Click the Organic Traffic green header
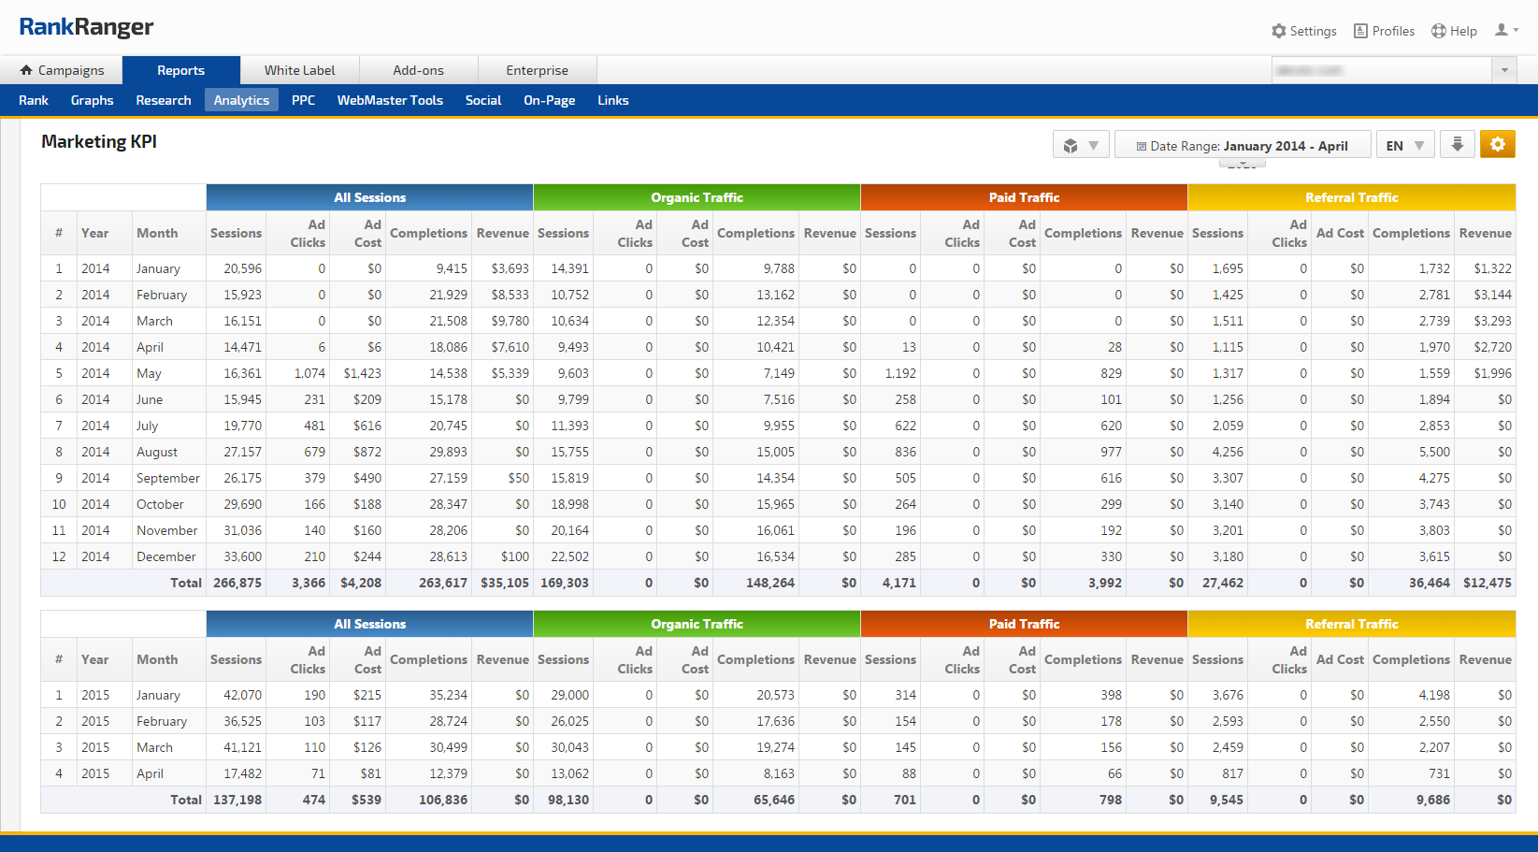The image size is (1538, 852). (x=697, y=197)
